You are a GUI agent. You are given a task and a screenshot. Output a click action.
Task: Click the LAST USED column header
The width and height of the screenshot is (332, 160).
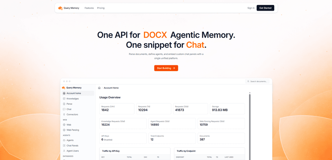tap(229, 157)
